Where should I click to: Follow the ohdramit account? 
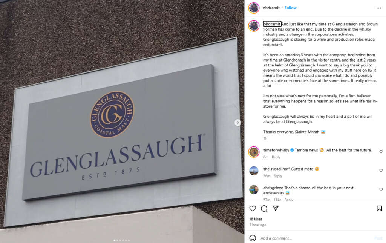291,8
